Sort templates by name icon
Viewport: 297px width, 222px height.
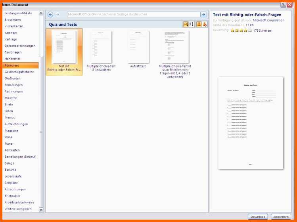click(192, 24)
